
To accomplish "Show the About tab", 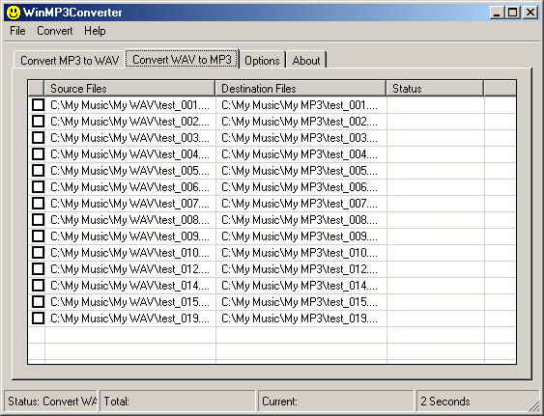I will 306,60.
